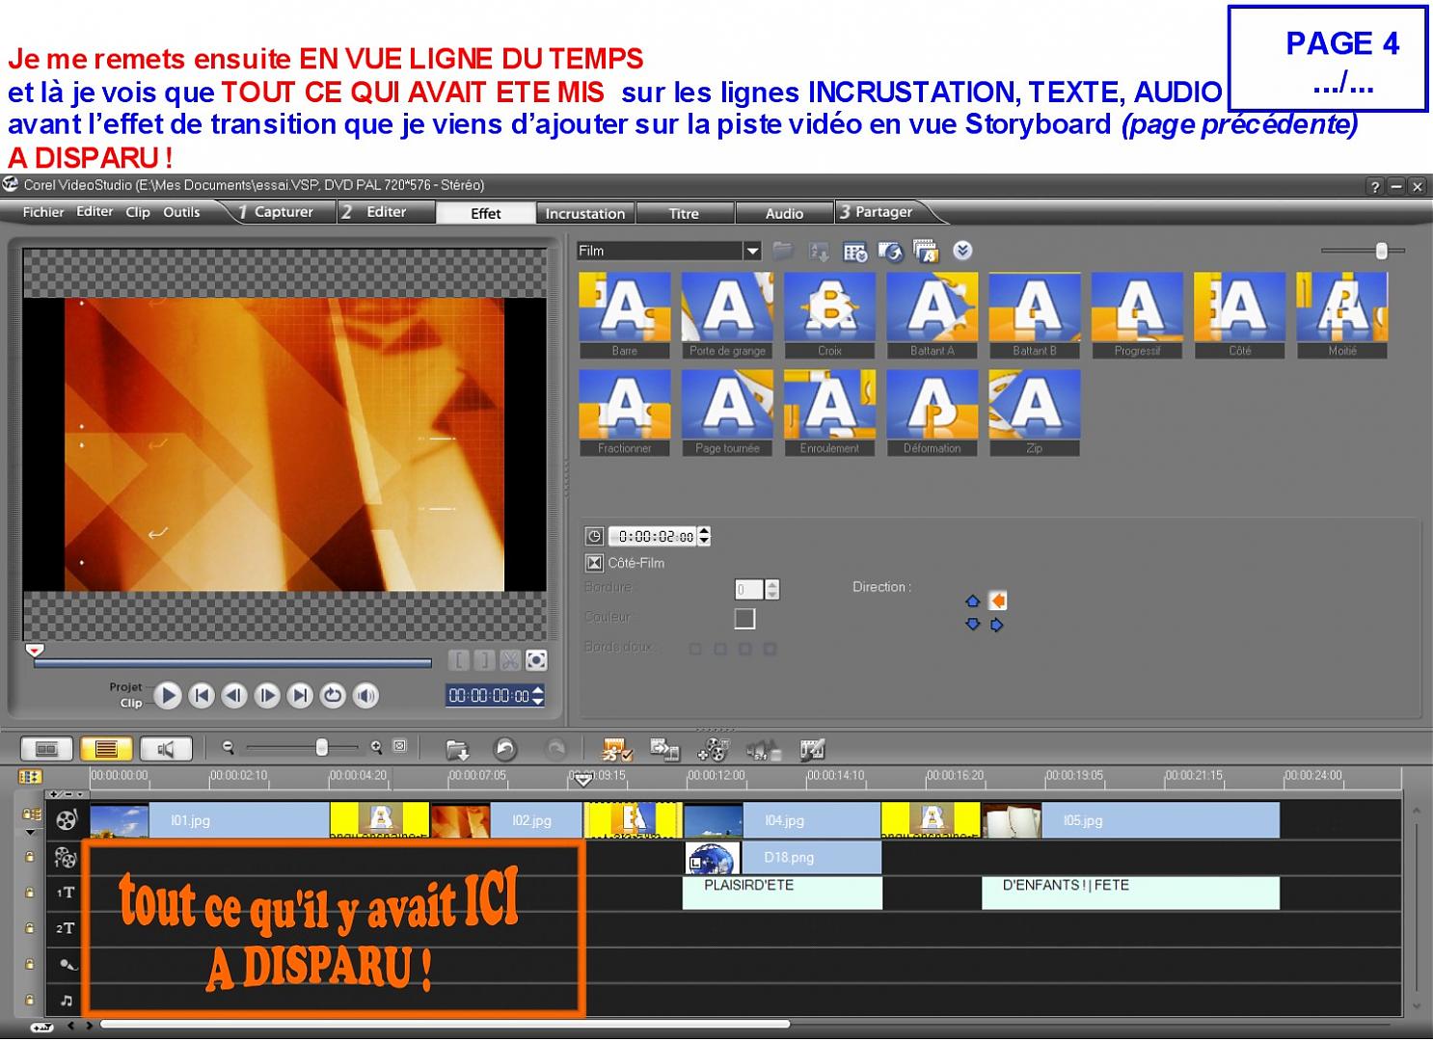Screen dimensions: 1433x1041
Task: Select the Page tournée transition
Action: click(727, 413)
